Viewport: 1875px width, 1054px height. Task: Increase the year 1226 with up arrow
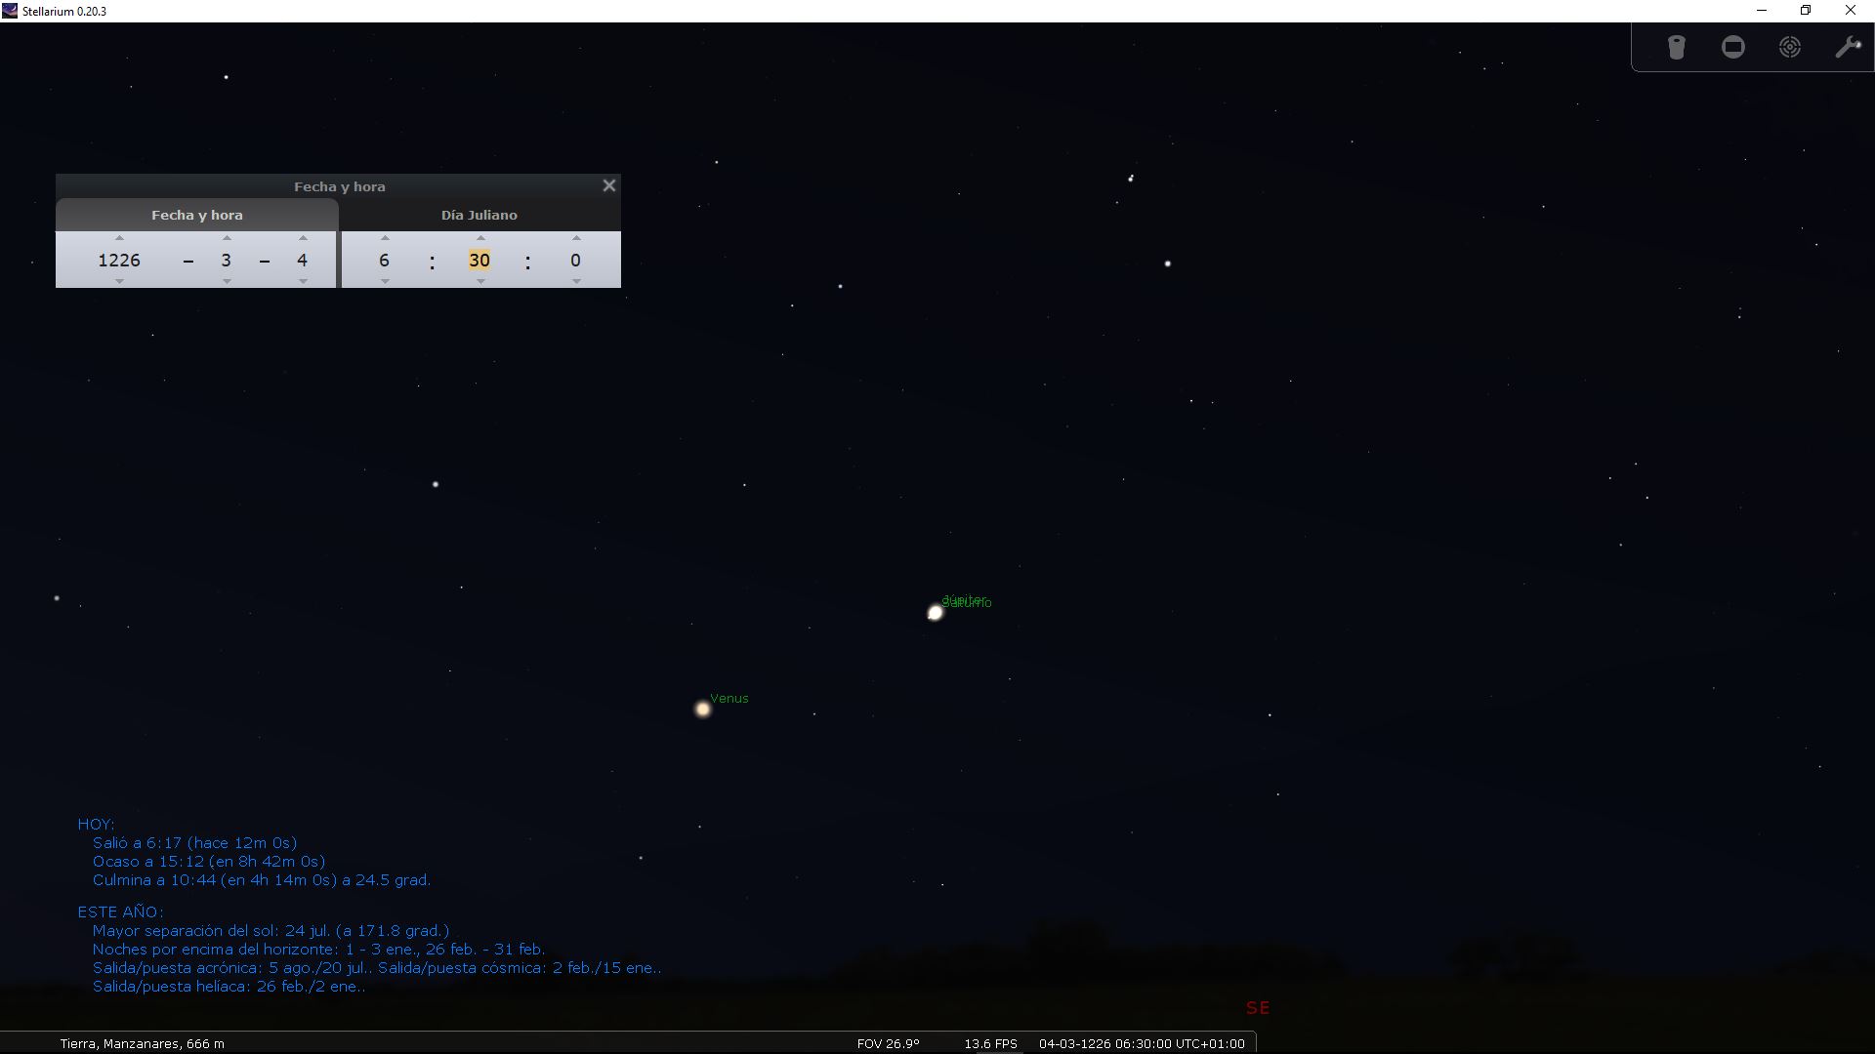[119, 238]
